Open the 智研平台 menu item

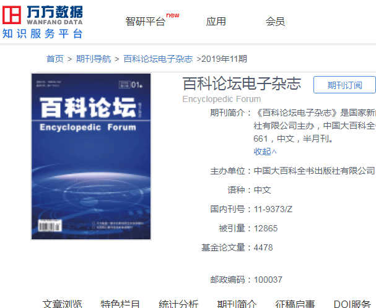(146, 22)
